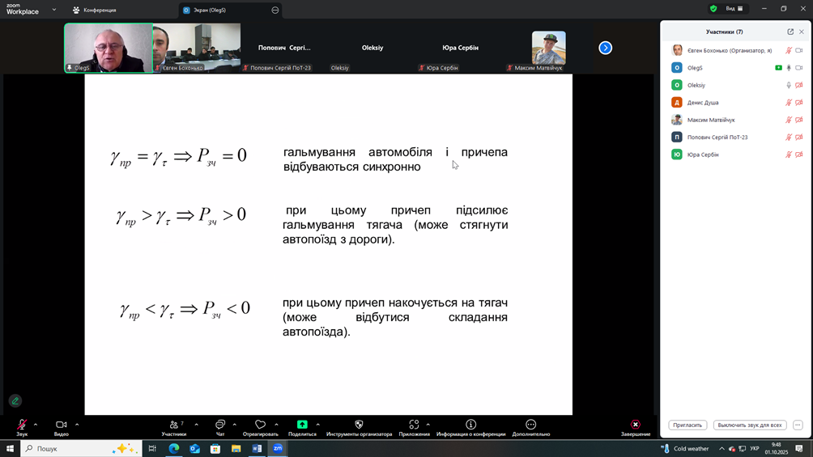The height and width of the screenshot is (457, 813).
Task: Click the Отреагировать heart icon
Action: click(260, 425)
